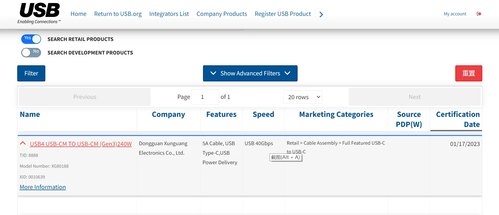The height and width of the screenshot is (215, 499).
Task: Sort table by Certification Date column
Action: coord(457,119)
